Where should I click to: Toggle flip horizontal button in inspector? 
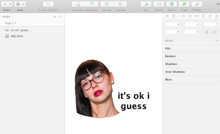coord(207,32)
